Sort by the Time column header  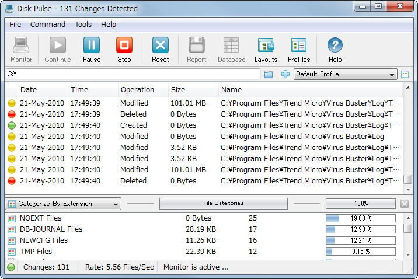93,90
